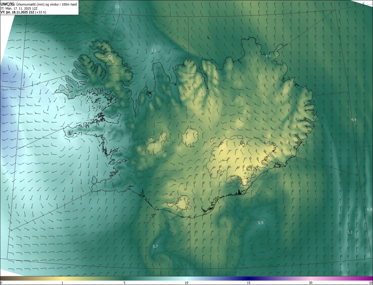Click the "30" tick on the color scale
Image resolution: width=373 pixels, height=285 pixels.
(x=311, y=283)
